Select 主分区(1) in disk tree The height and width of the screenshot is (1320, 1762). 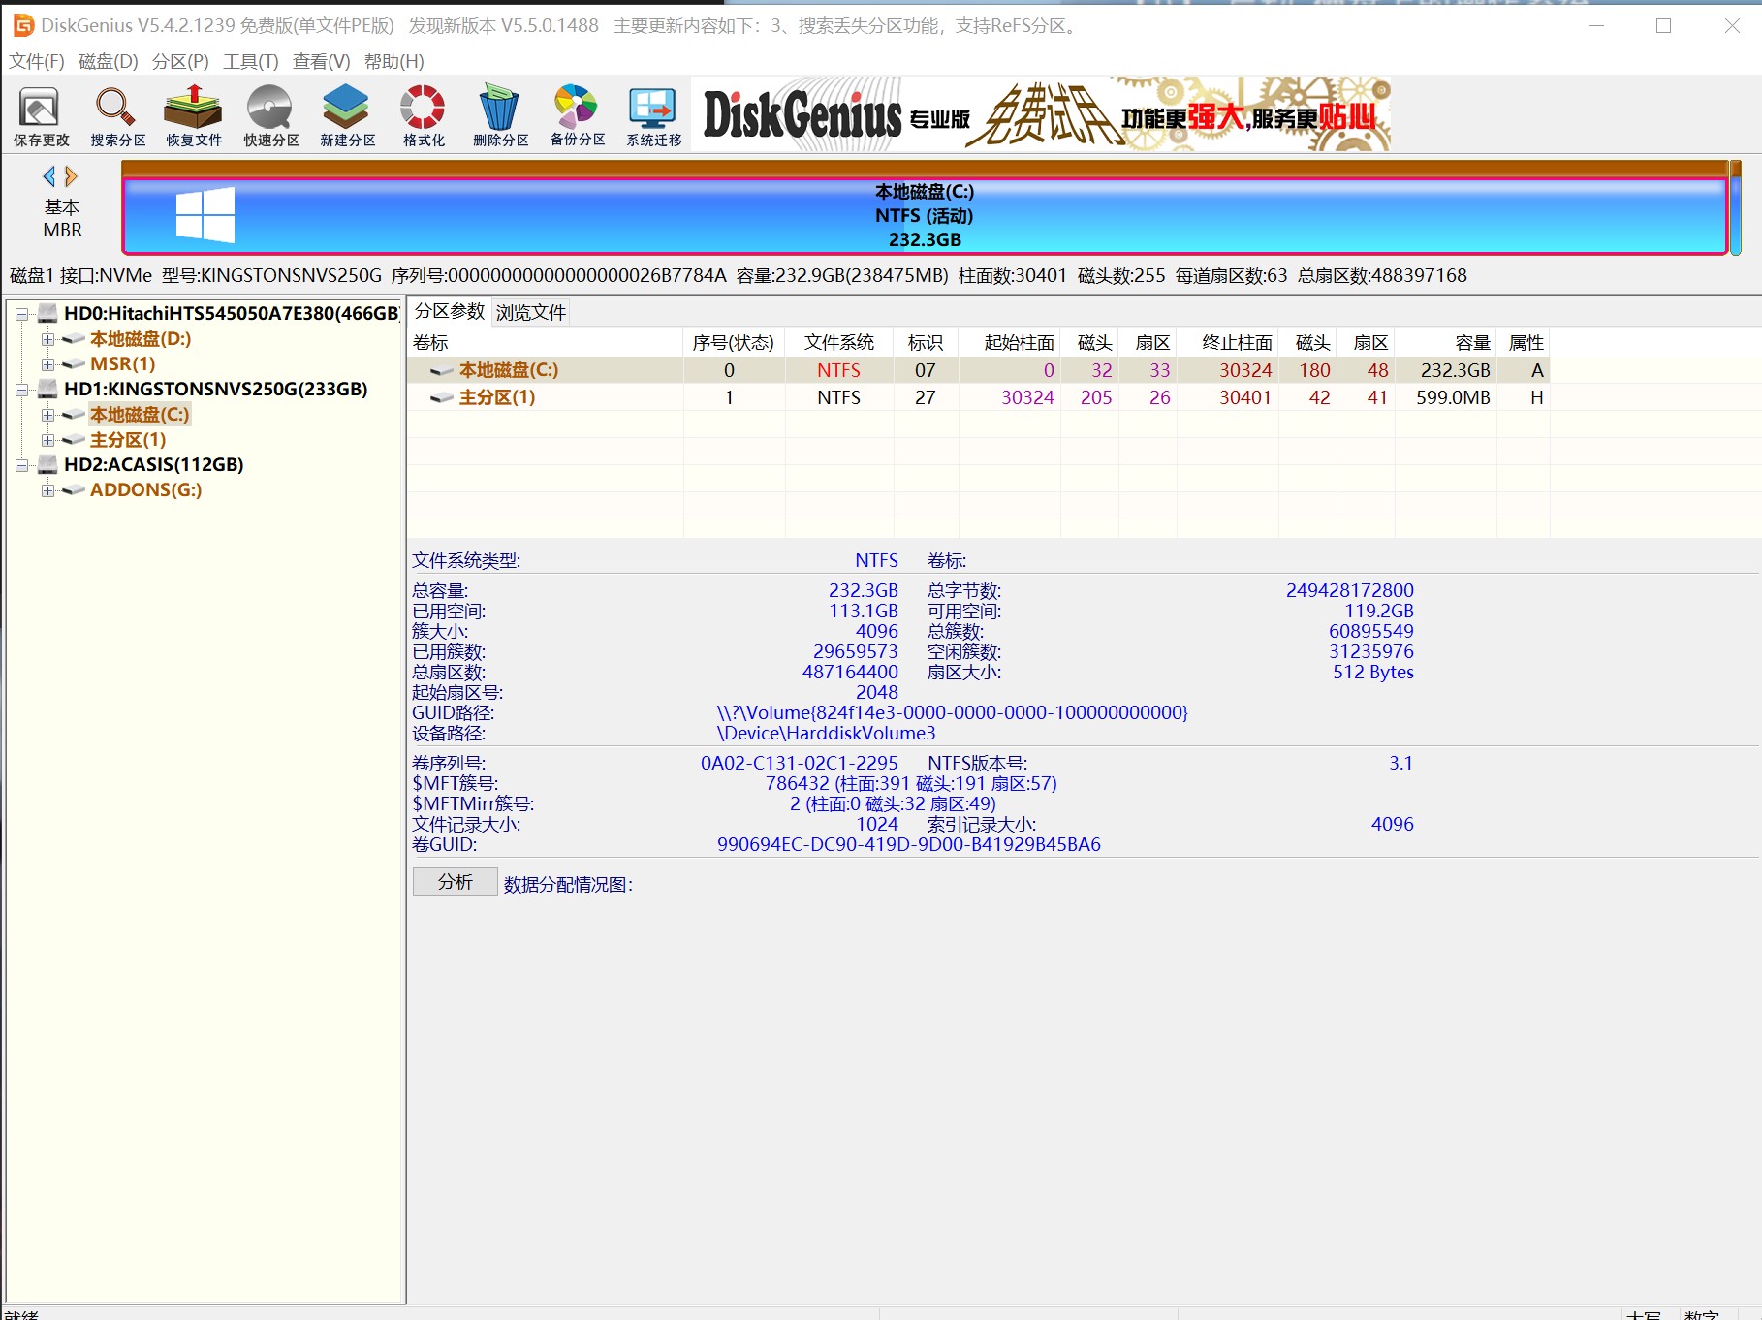click(x=128, y=440)
